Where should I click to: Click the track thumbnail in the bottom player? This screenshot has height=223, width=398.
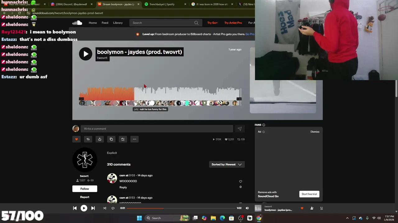258,208
